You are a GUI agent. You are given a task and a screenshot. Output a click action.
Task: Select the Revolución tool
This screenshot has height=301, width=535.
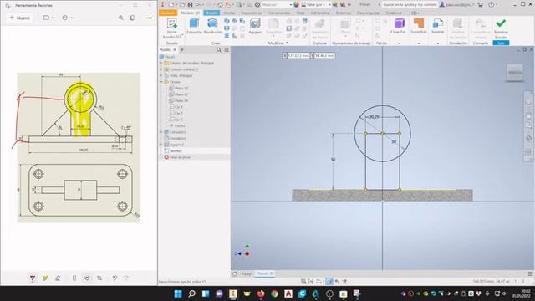[212, 26]
